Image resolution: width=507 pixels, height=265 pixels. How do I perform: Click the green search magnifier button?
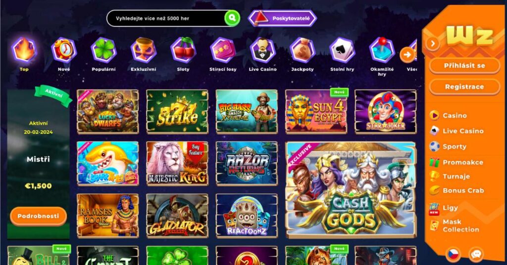click(x=232, y=18)
